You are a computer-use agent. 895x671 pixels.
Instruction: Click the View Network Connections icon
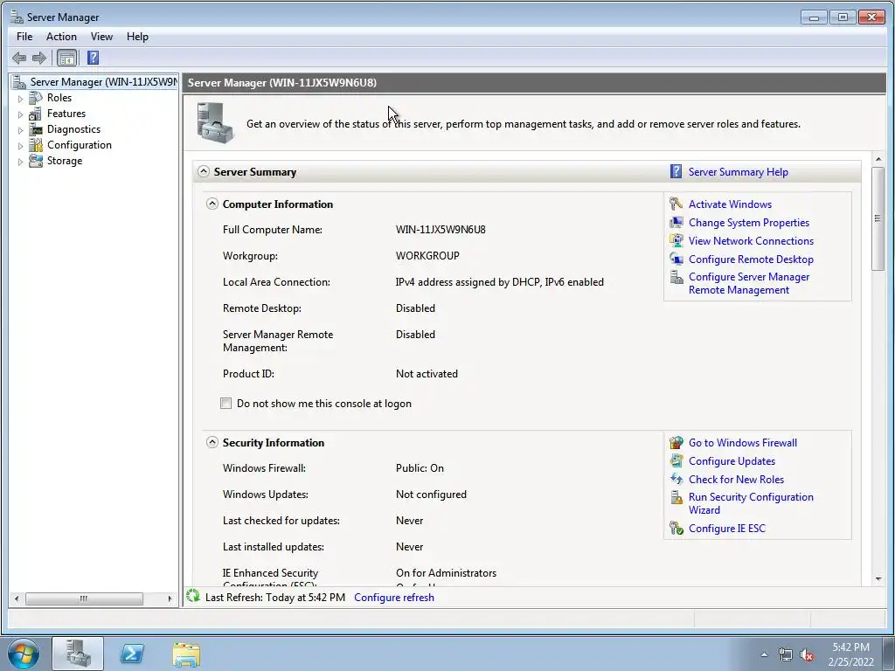pos(676,240)
